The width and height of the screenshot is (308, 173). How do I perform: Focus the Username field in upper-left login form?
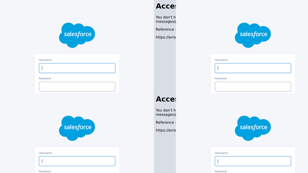[x=77, y=68]
